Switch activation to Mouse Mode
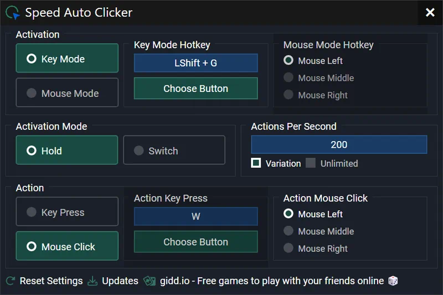443x295 pixels. [67, 93]
